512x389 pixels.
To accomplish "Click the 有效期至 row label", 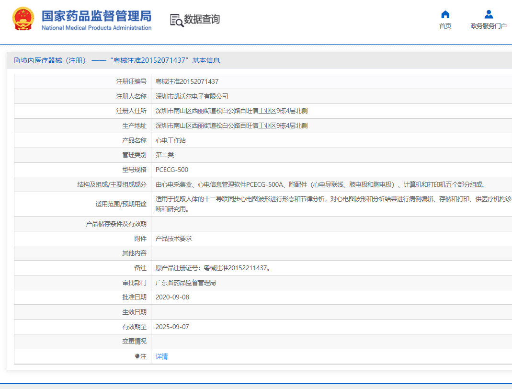I will (x=134, y=327).
